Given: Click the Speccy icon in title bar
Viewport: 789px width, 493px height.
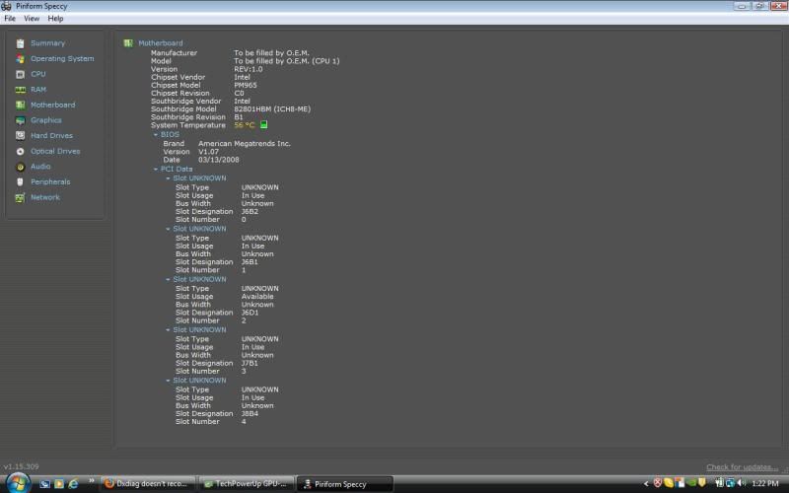Looking at the screenshot, I should 7,6.
